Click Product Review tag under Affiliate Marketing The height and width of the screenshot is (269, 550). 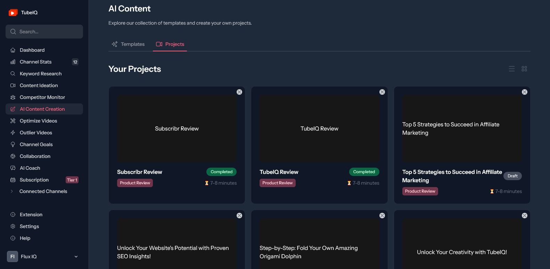pyautogui.click(x=420, y=191)
